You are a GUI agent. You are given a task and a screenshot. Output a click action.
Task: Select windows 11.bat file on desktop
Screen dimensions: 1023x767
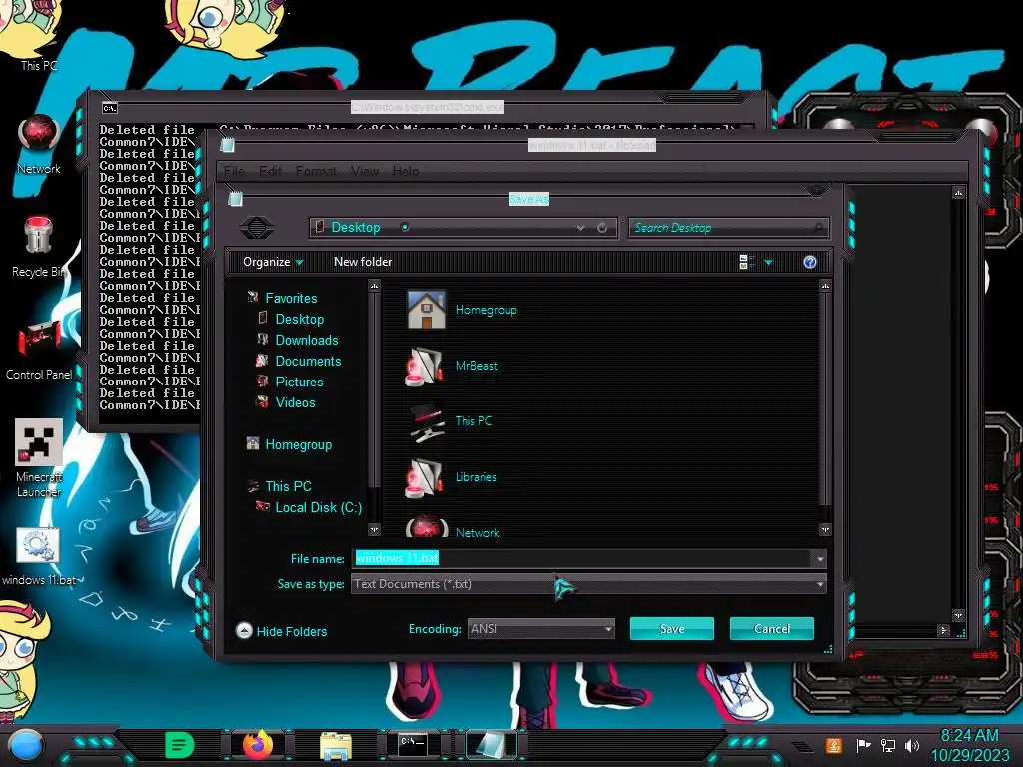click(39, 557)
